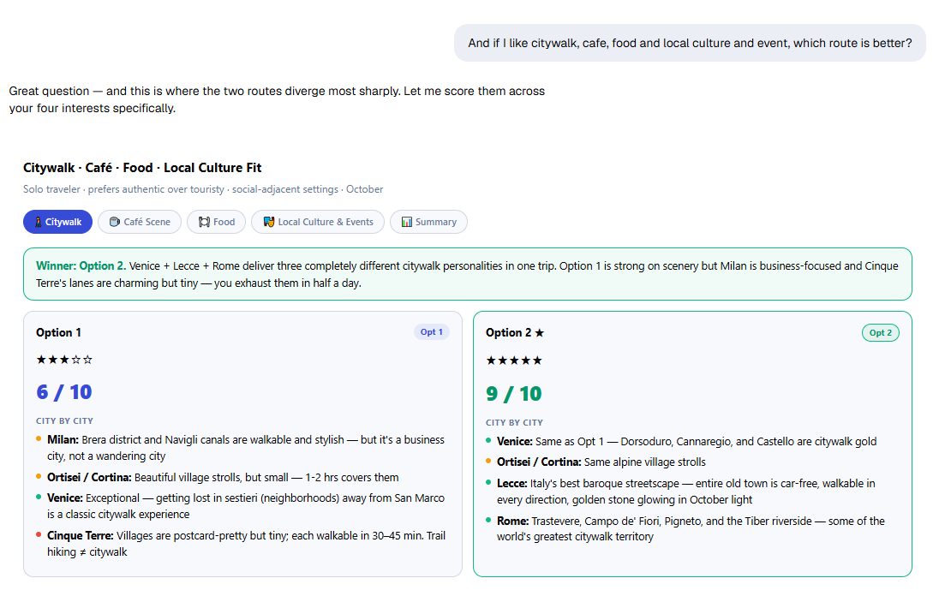Click the green Opt 2 badge
The image size is (933, 596).
point(880,332)
